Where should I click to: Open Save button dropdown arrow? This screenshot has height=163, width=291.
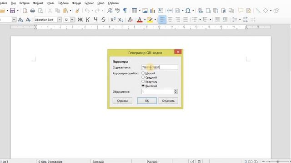(x=18, y=10)
